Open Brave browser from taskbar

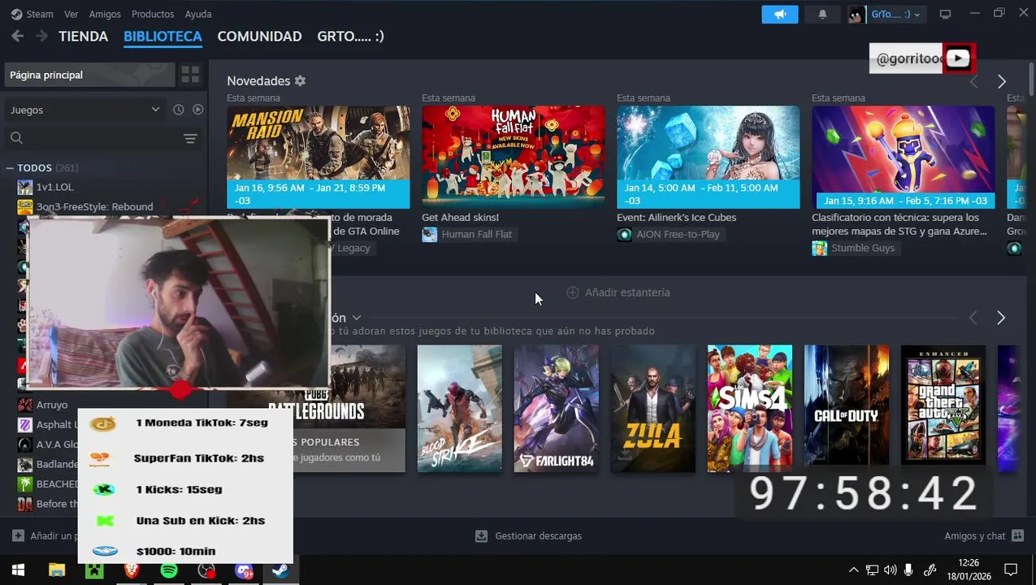[x=131, y=570]
